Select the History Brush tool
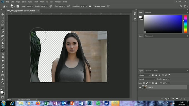Screen dimensions: 189x106 coord(3,47)
